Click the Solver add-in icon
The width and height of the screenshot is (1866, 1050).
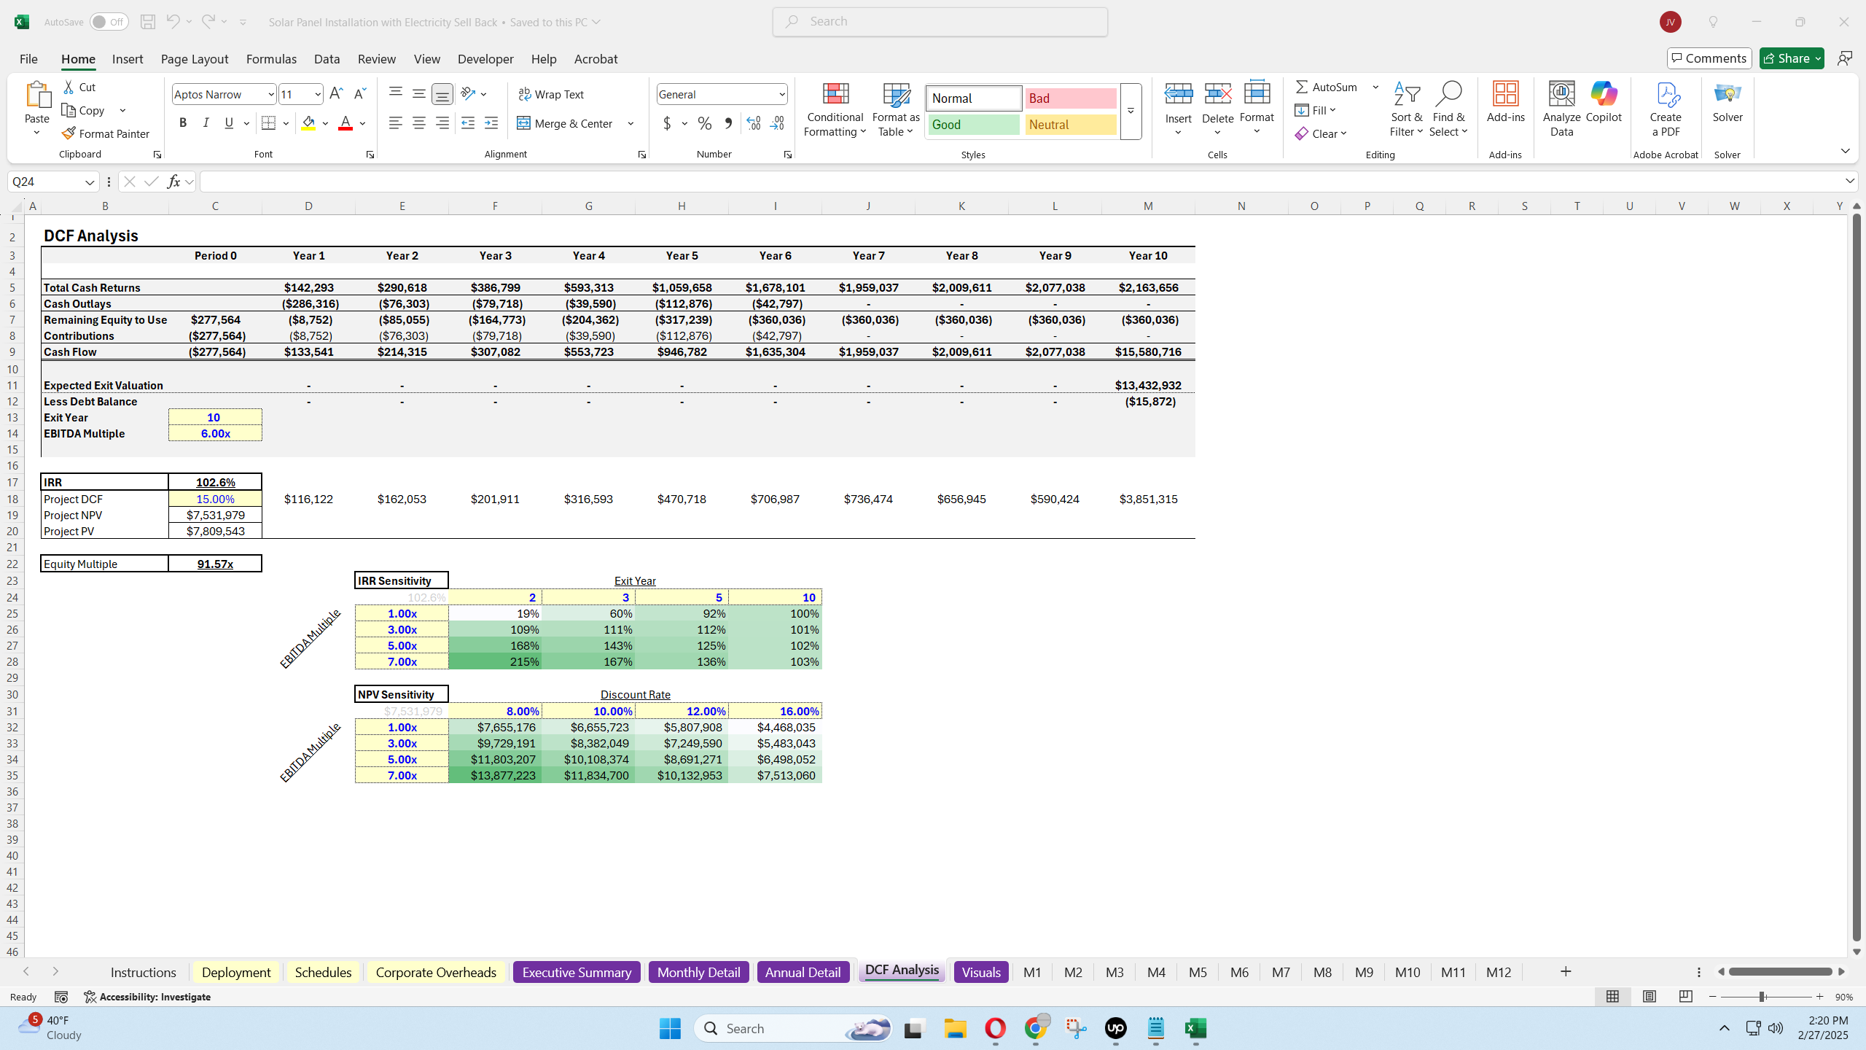point(1728,102)
